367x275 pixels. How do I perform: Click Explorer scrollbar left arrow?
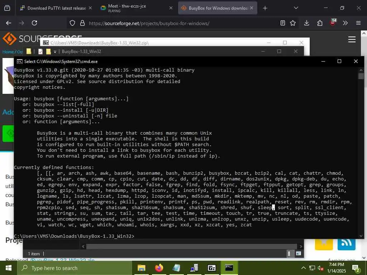click(x=83, y=246)
